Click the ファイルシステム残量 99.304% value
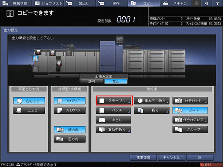 (x=215, y=24)
